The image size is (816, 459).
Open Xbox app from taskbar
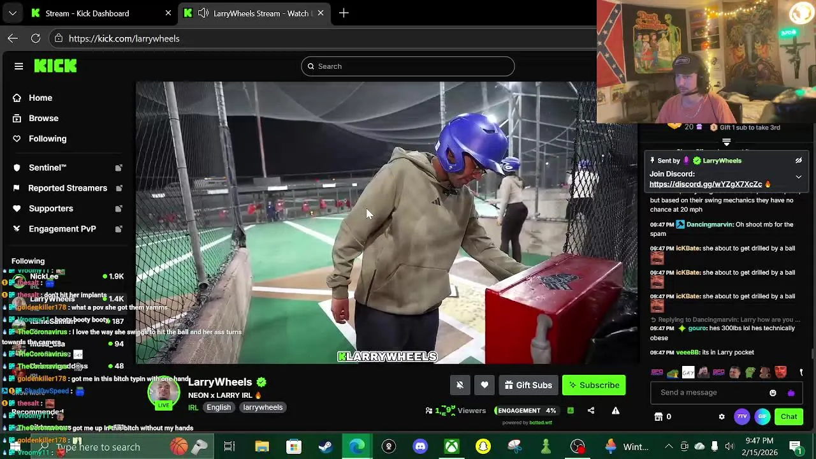click(x=451, y=447)
